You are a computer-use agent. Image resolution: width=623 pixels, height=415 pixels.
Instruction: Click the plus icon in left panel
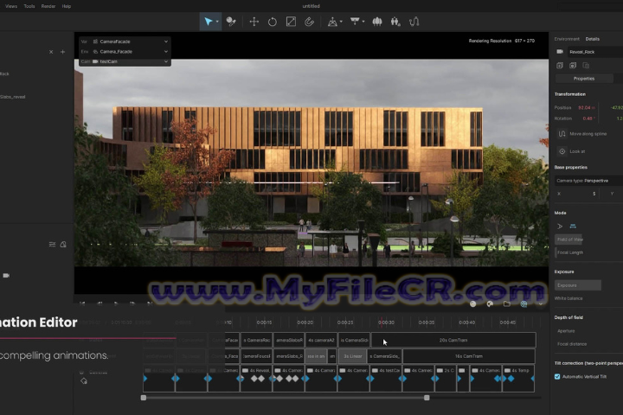[x=62, y=52]
